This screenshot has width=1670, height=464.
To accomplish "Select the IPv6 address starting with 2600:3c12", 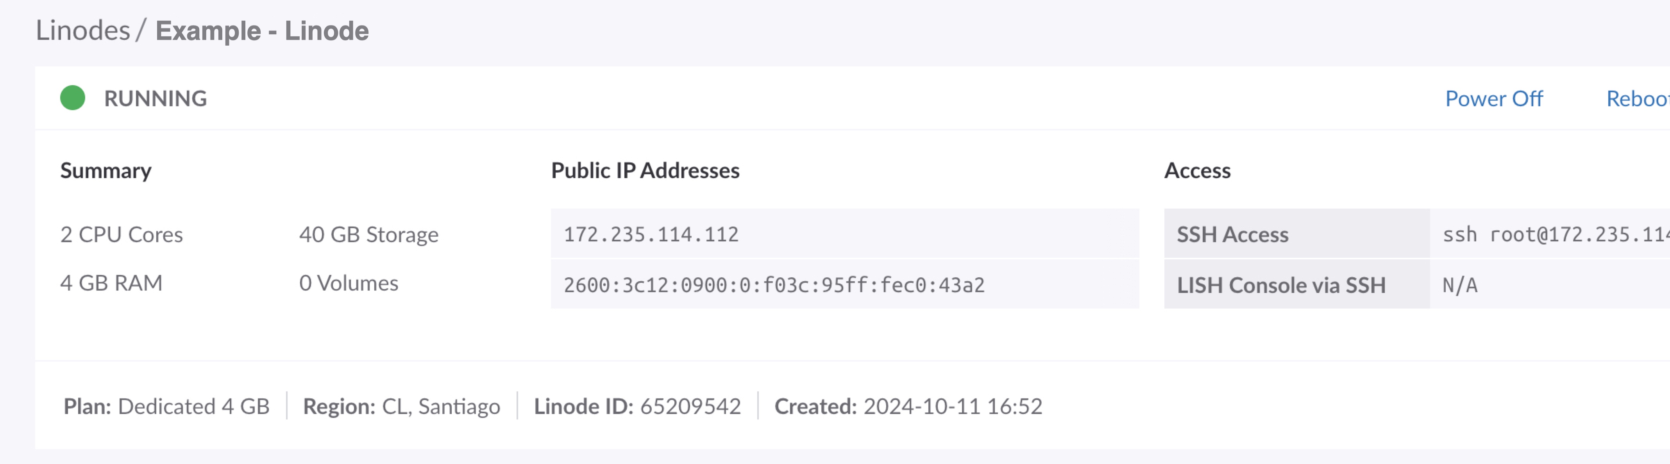I will click(x=774, y=285).
